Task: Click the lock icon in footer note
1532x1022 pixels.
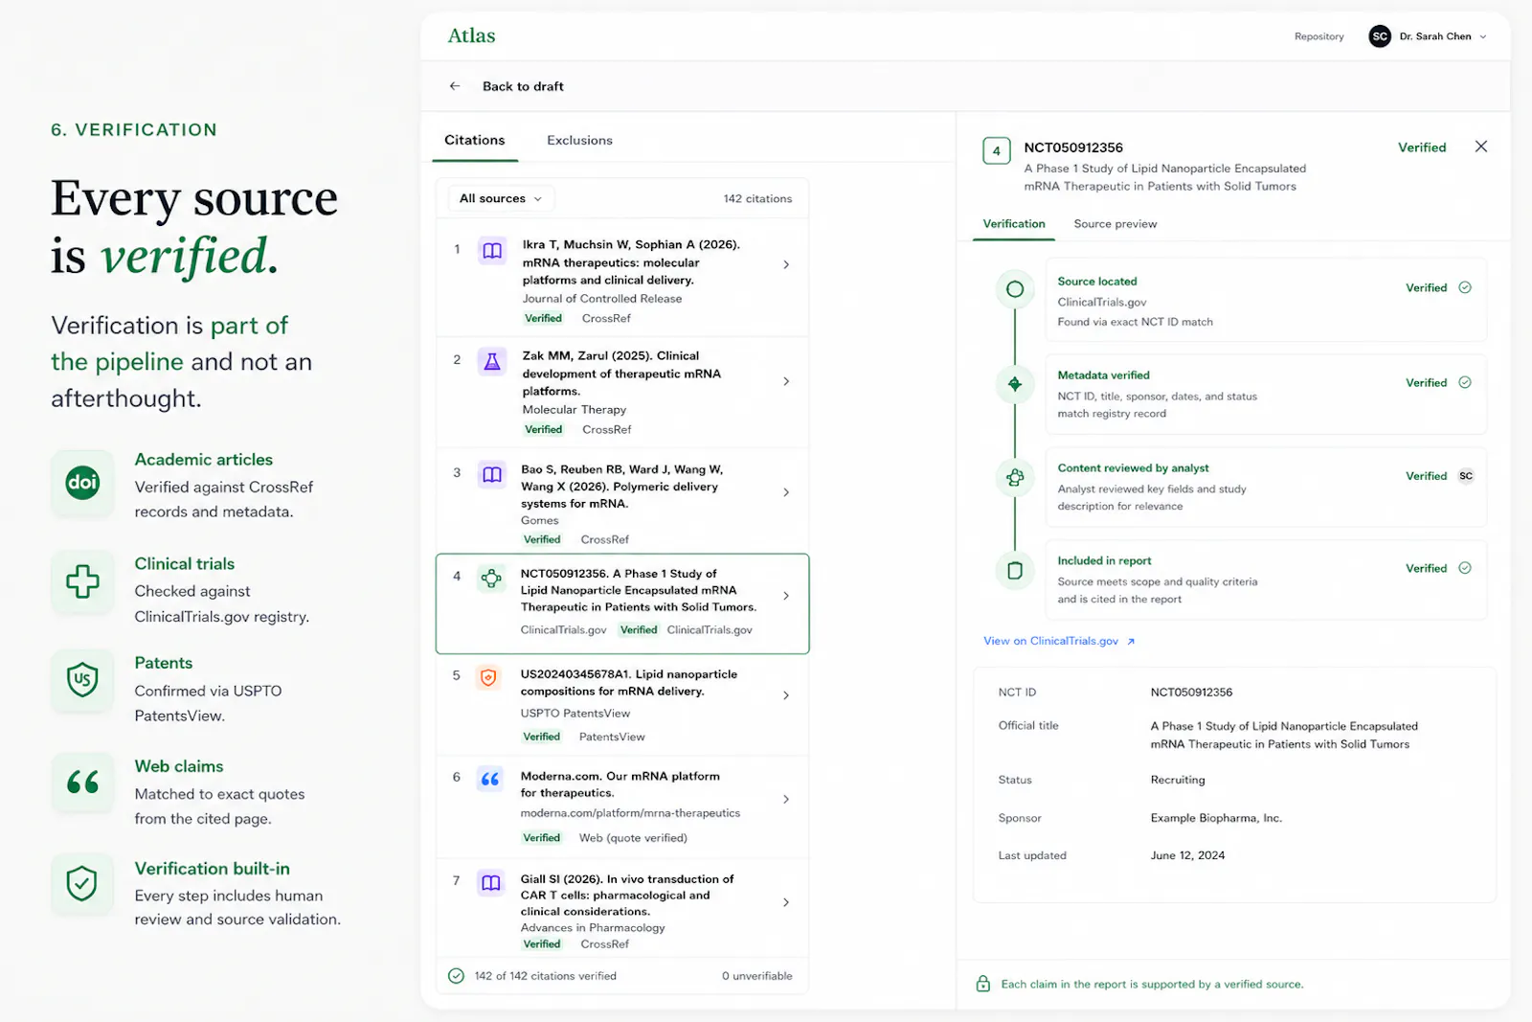Action: 982,984
